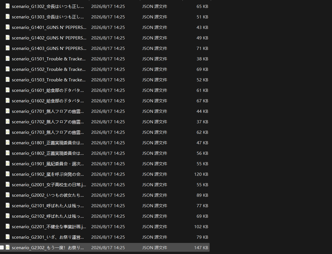Click the JSON file icon of scenario_G1801
This screenshot has height=254, width=332.
(x=8, y=142)
